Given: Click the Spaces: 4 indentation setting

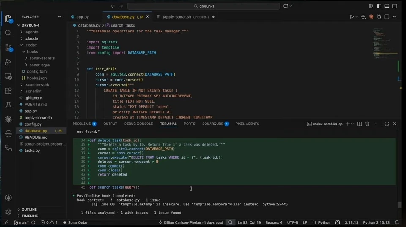Looking at the screenshot, I should pos(274,222).
